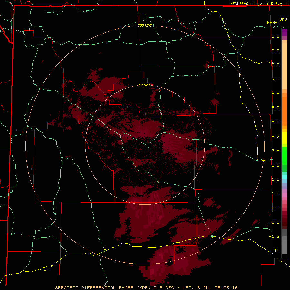Click the 5.8 scale value
290x290 pixels.
tap(275, 108)
